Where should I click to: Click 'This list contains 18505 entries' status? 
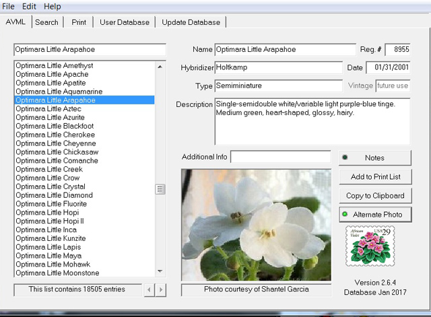coord(77,289)
